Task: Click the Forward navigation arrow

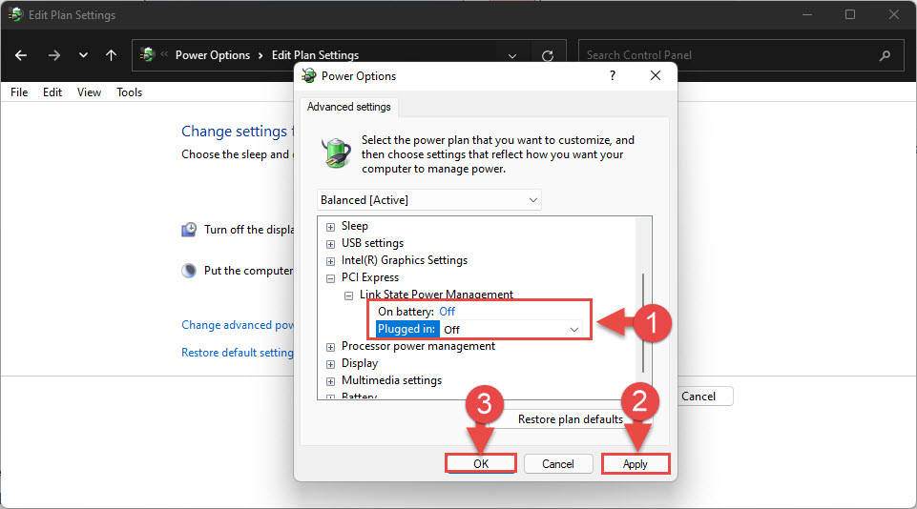Action: (53, 55)
